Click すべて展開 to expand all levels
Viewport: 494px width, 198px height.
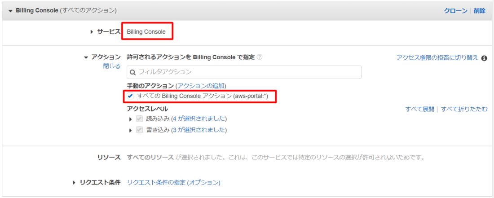point(419,109)
